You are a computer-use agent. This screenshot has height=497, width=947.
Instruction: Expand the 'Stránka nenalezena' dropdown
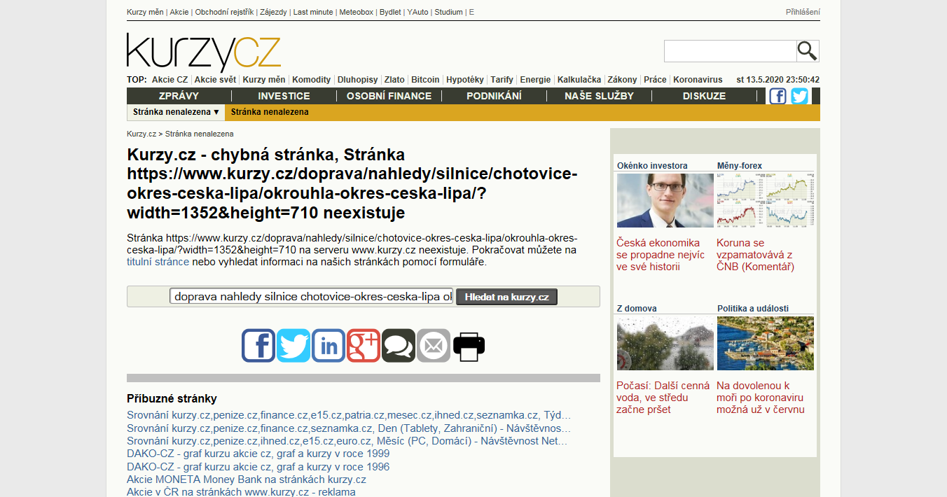click(177, 112)
